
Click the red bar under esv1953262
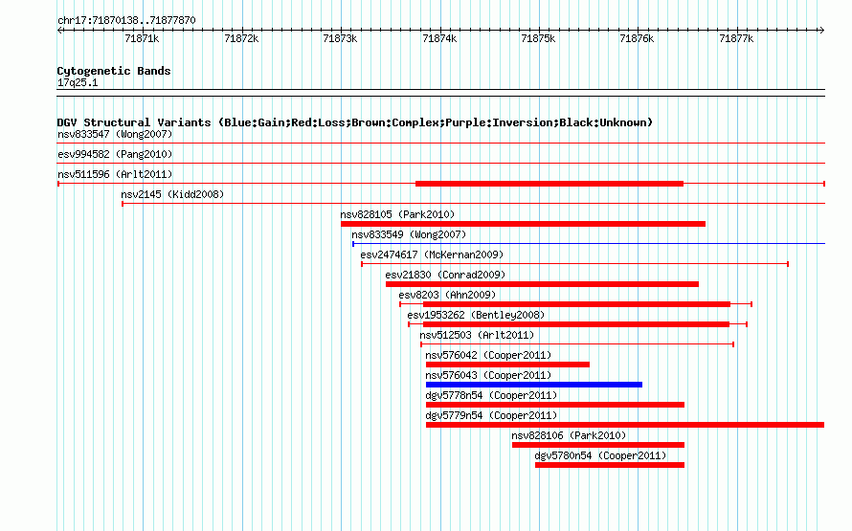click(576, 324)
